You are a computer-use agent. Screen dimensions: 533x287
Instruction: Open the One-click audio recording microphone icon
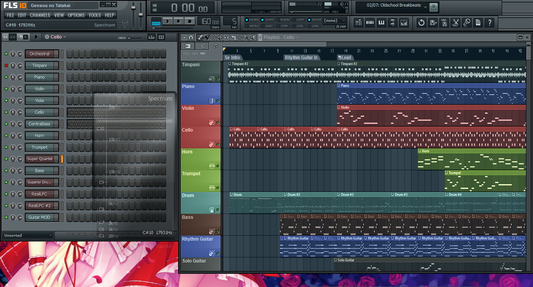coord(467,23)
